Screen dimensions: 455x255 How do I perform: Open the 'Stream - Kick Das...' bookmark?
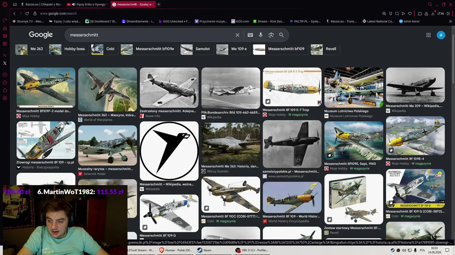(x=268, y=21)
